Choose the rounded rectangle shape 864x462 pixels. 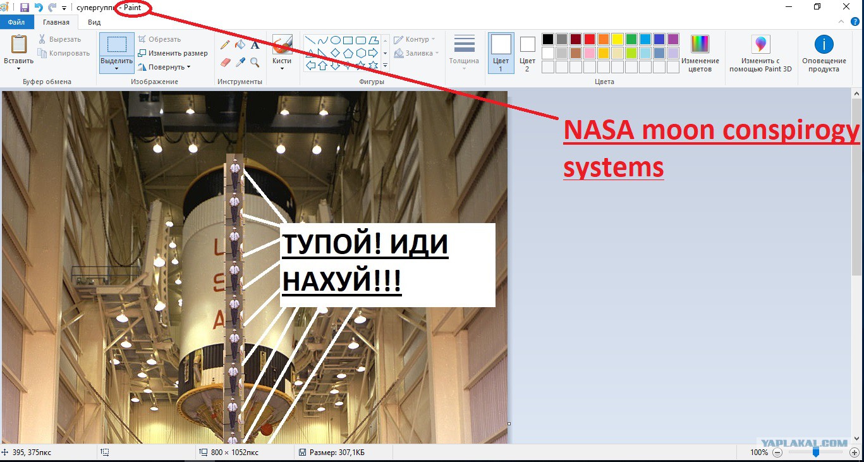tap(361, 40)
